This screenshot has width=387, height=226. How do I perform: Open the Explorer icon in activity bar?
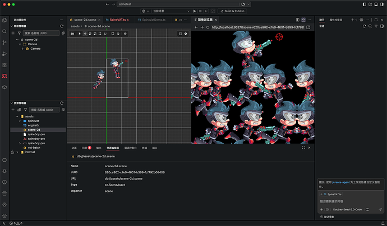pos(4,20)
